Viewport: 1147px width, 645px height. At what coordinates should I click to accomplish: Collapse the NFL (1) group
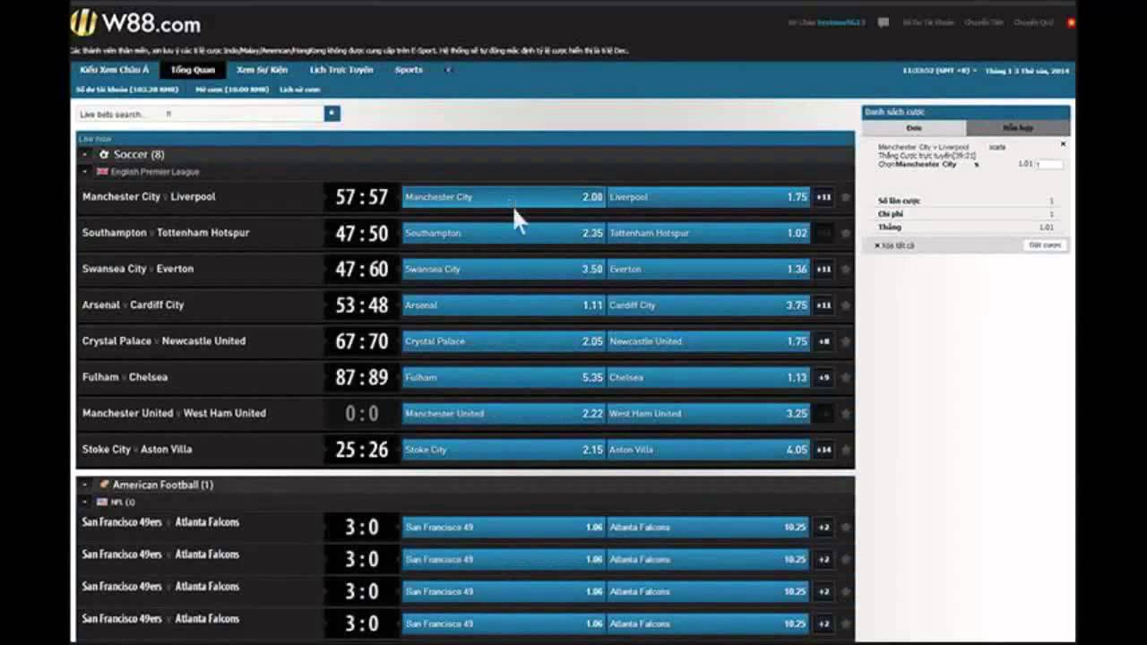pos(85,503)
